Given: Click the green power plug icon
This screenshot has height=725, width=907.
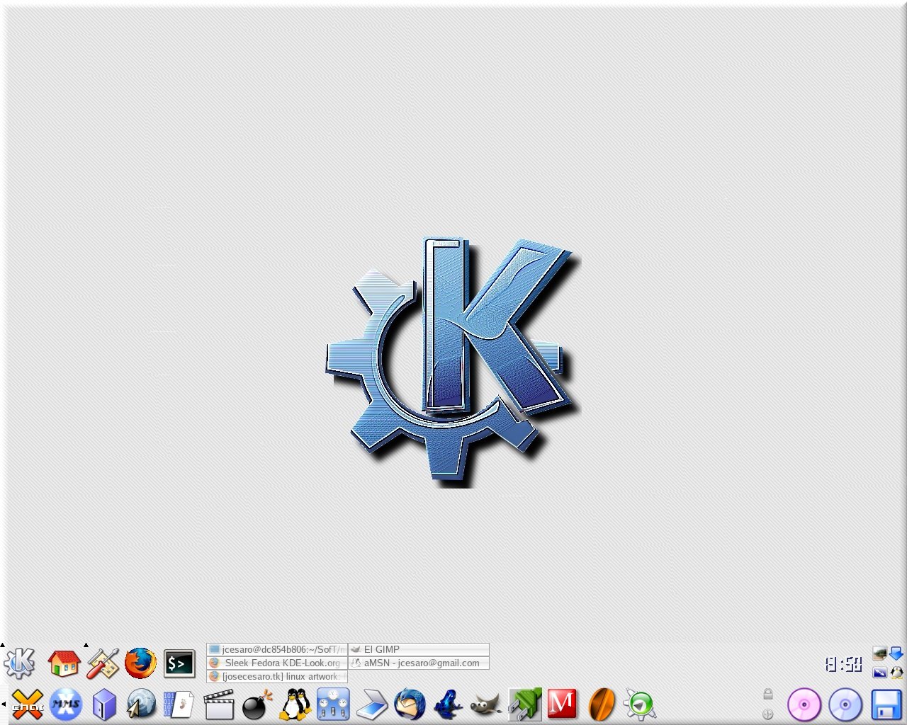Looking at the screenshot, I should 525,704.
